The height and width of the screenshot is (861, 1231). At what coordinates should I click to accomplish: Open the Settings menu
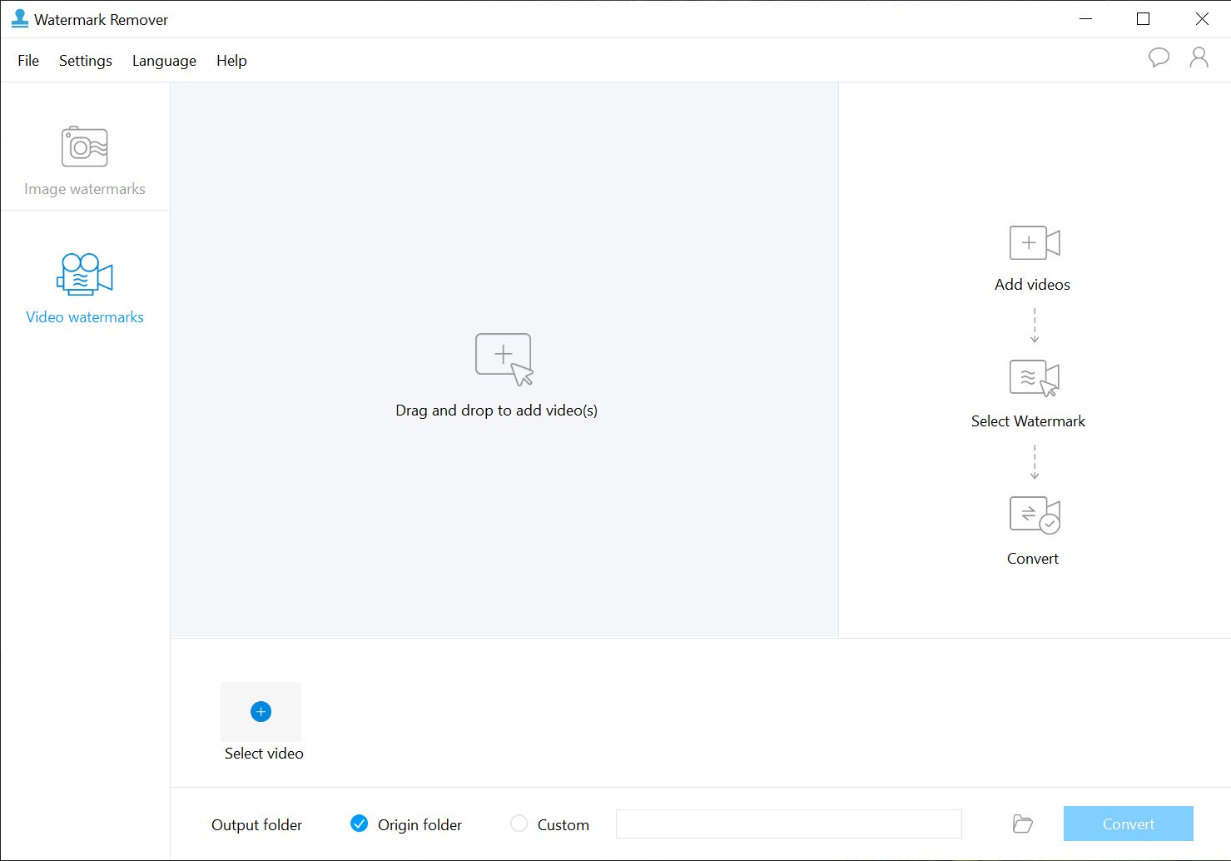[x=86, y=61]
